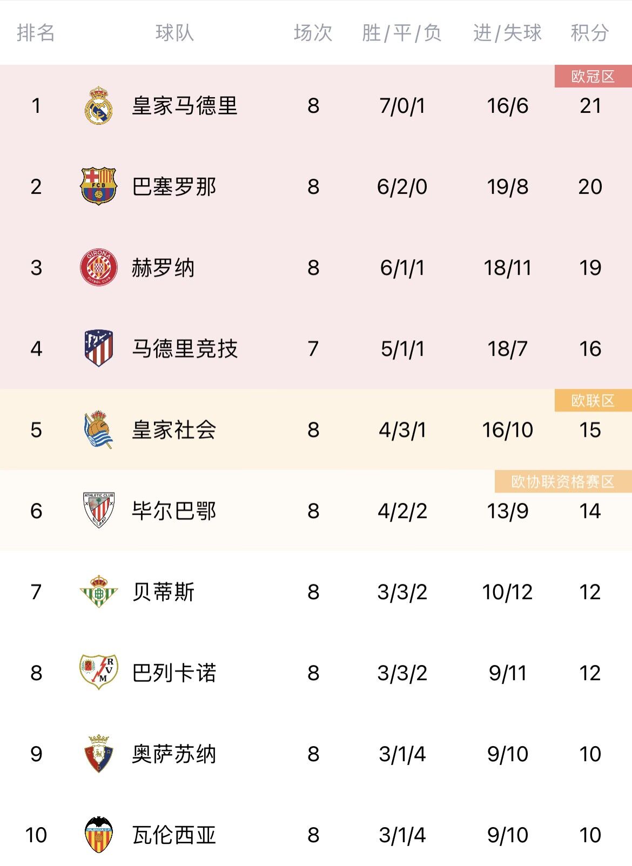
Task: Click the FC Barcelona crest icon
Action: coord(98,186)
